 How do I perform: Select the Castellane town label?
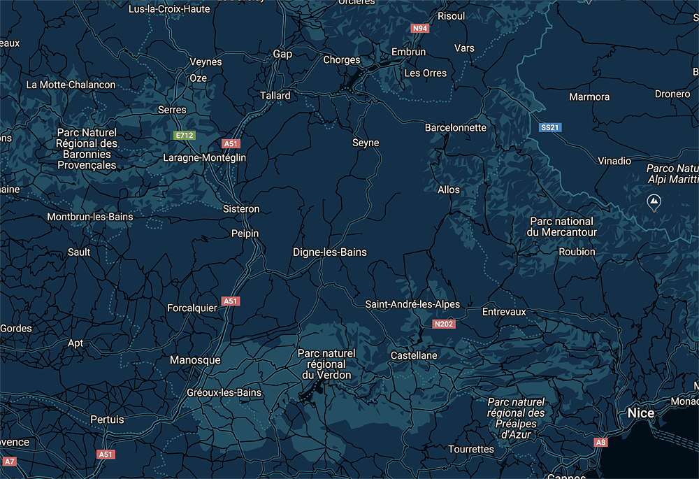point(414,355)
